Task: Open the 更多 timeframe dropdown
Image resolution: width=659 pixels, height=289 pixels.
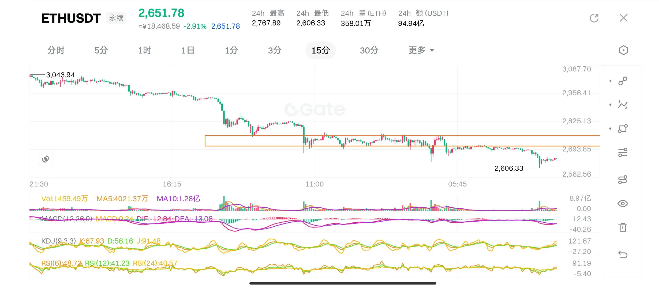Action: point(421,50)
